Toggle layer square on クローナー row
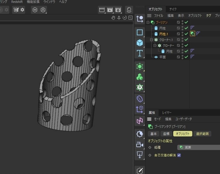This screenshot has height=174, width=220. coord(178,45)
